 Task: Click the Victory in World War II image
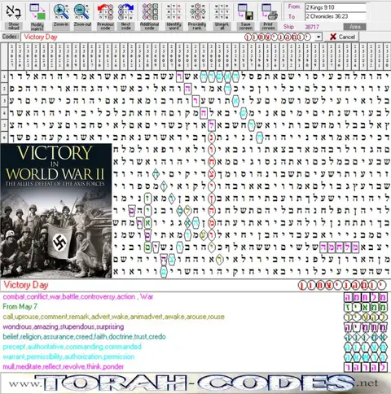(x=56, y=211)
